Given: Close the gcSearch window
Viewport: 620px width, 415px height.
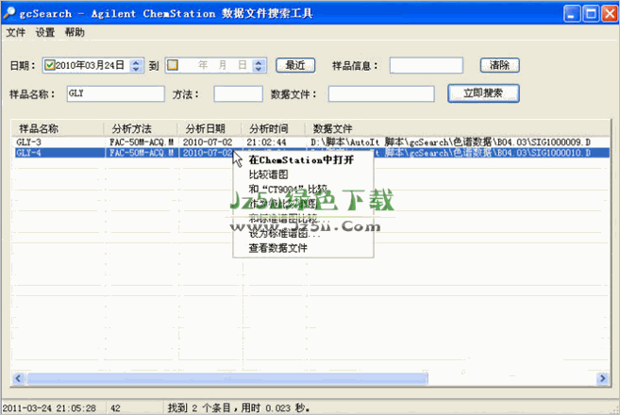Looking at the screenshot, I should tap(610, 14).
